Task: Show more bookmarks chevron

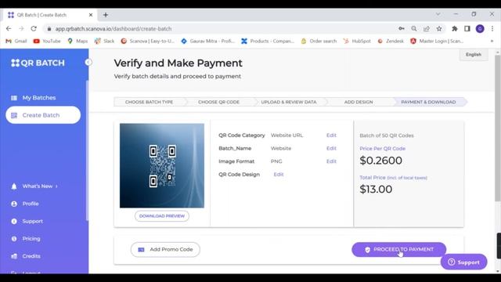Action: tap(492, 42)
